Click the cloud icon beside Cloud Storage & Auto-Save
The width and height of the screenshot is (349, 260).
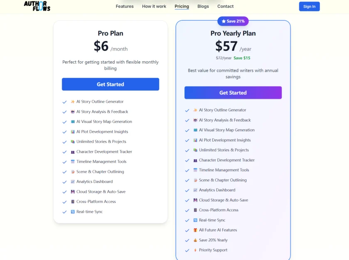coord(73,192)
